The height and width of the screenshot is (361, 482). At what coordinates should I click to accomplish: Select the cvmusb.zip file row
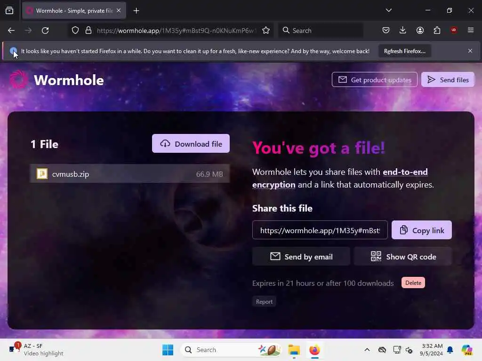tap(130, 174)
